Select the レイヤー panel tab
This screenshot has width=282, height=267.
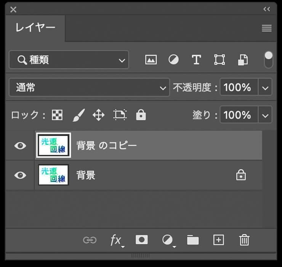pos(35,28)
